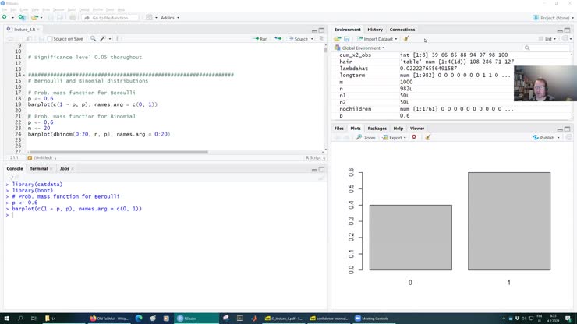Open the R Script file type selector
This screenshot has width=577, height=324.
click(x=316, y=157)
